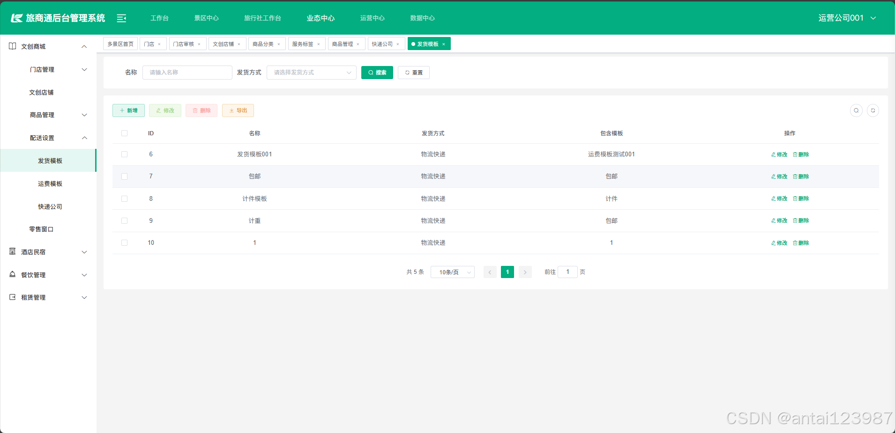Open 工作台 in top navigation

pyautogui.click(x=159, y=18)
